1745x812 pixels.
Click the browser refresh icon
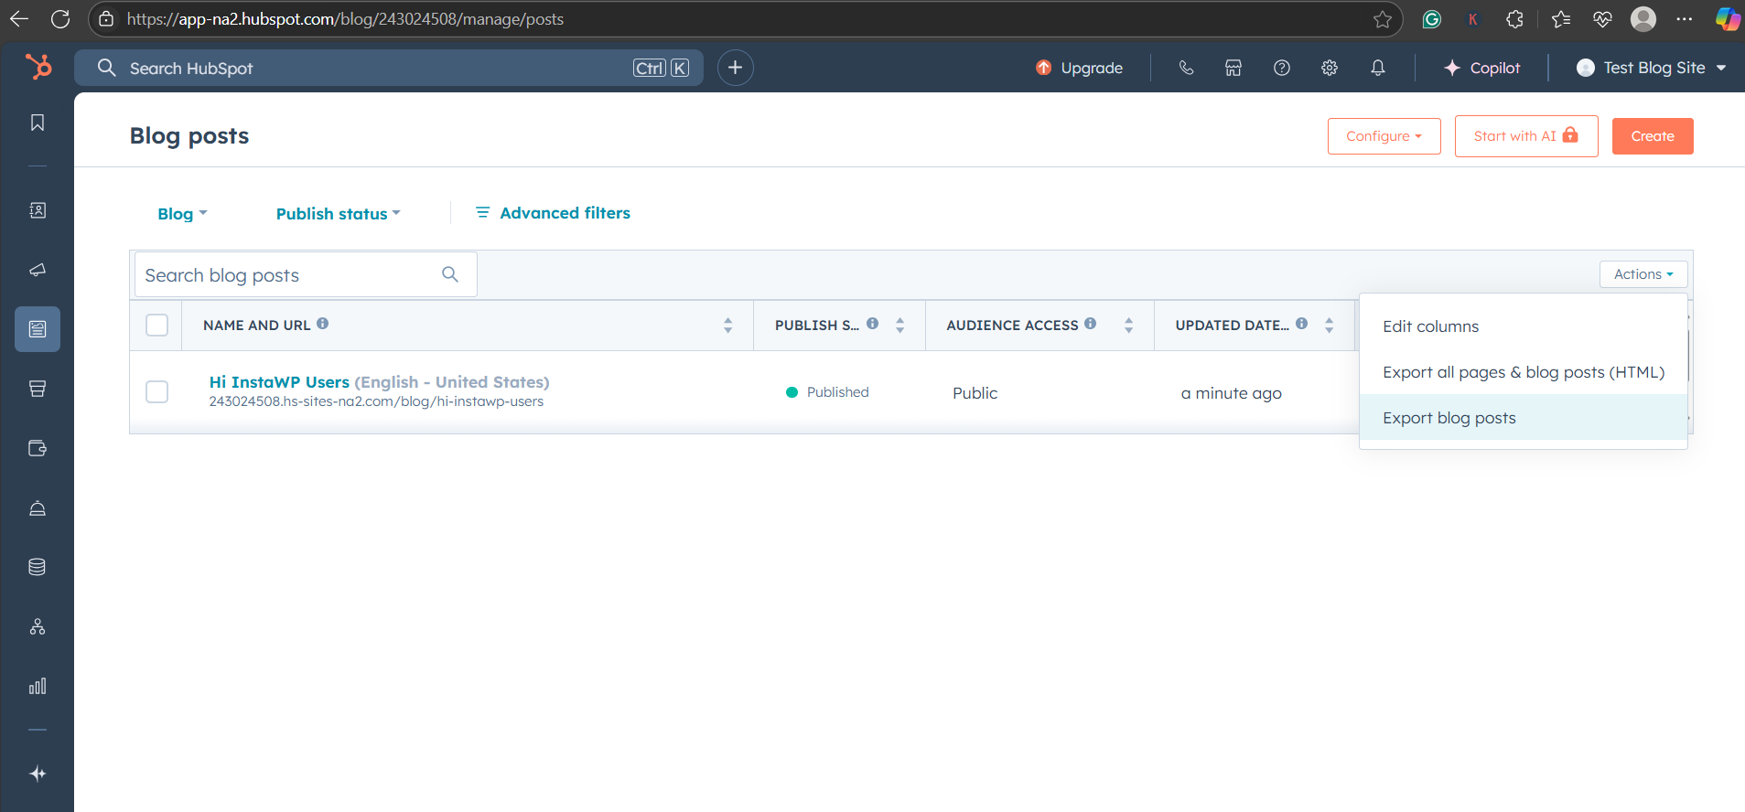(x=60, y=18)
